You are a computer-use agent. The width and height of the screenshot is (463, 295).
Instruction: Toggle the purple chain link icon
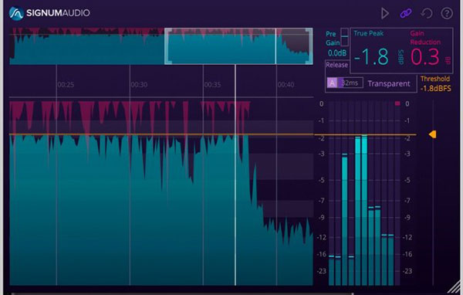pyautogui.click(x=406, y=13)
